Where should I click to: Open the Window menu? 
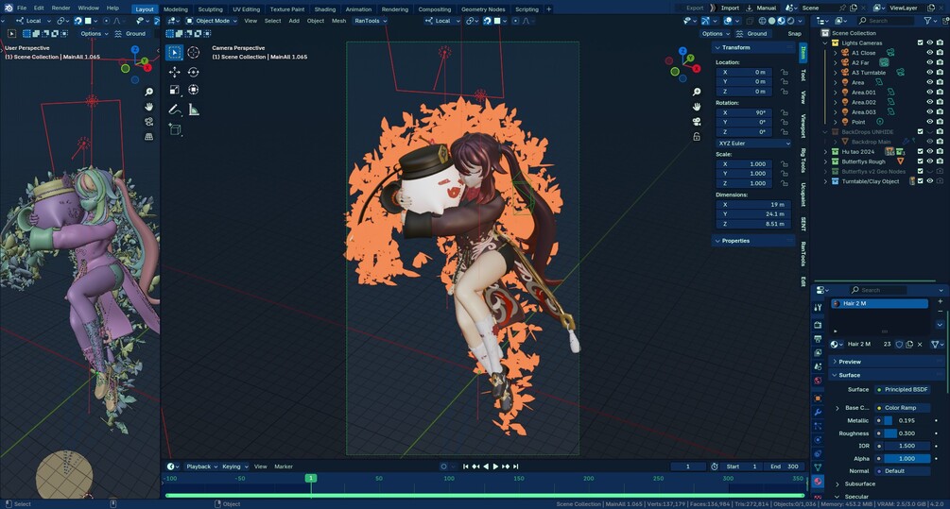[x=89, y=8]
